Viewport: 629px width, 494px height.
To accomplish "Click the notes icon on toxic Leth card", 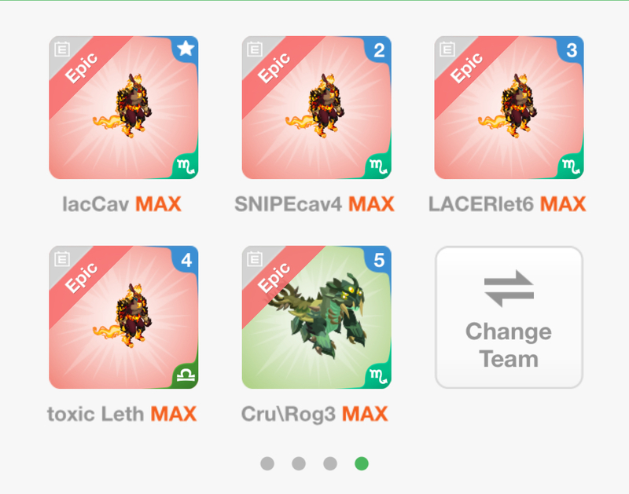I will pyautogui.click(x=62, y=259).
